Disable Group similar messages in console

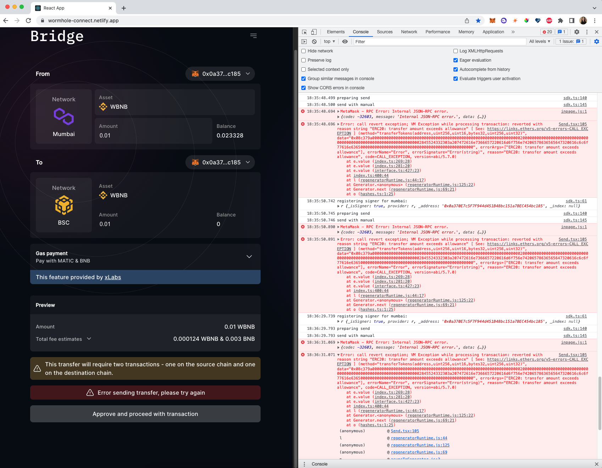303,78
